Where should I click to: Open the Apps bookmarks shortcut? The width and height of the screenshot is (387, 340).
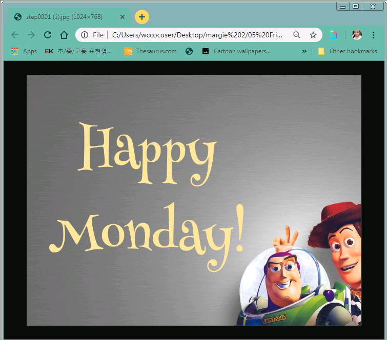pyautogui.click(x=24, y=51)
